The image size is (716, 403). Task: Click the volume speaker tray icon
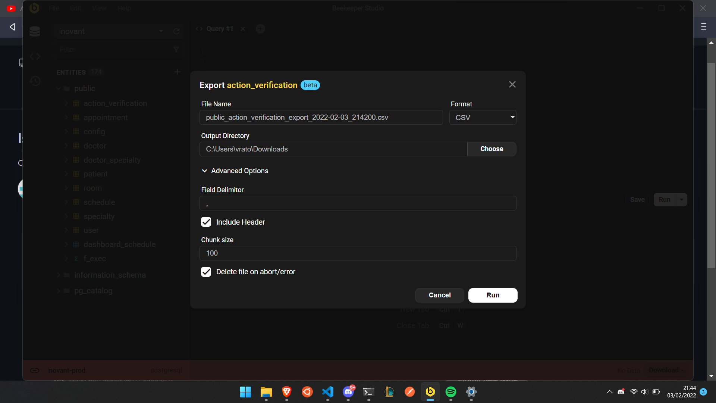click(644, 392)
